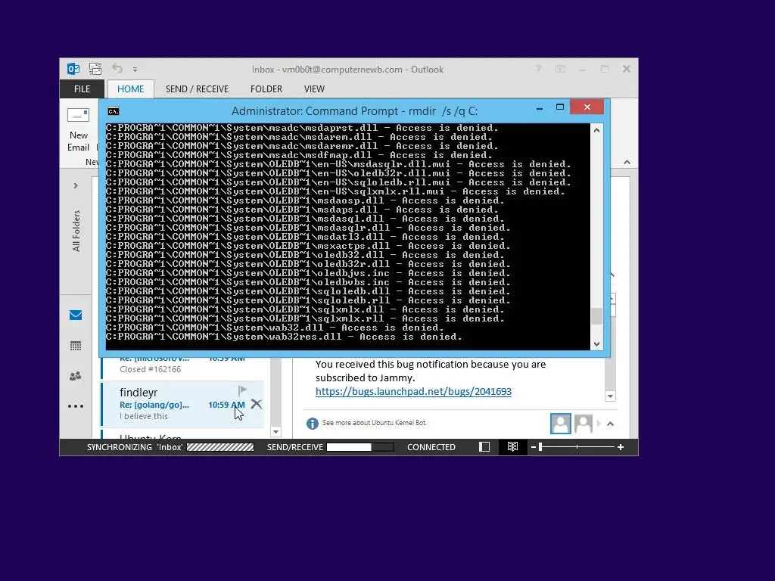This screenshot has width=775, height=581.
Task: Click the SEND/RECEIVE progress bar
Action: click(359, 447)
